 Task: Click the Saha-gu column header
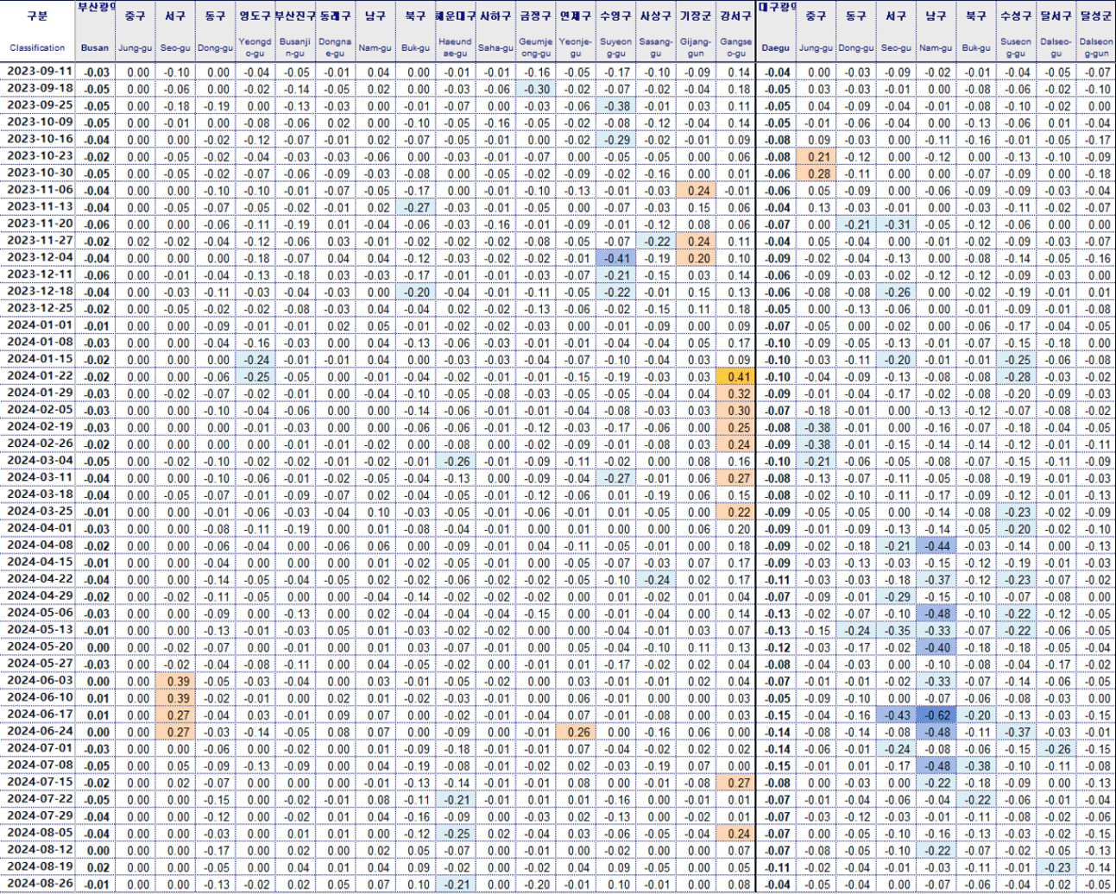[x=495, y=47]
